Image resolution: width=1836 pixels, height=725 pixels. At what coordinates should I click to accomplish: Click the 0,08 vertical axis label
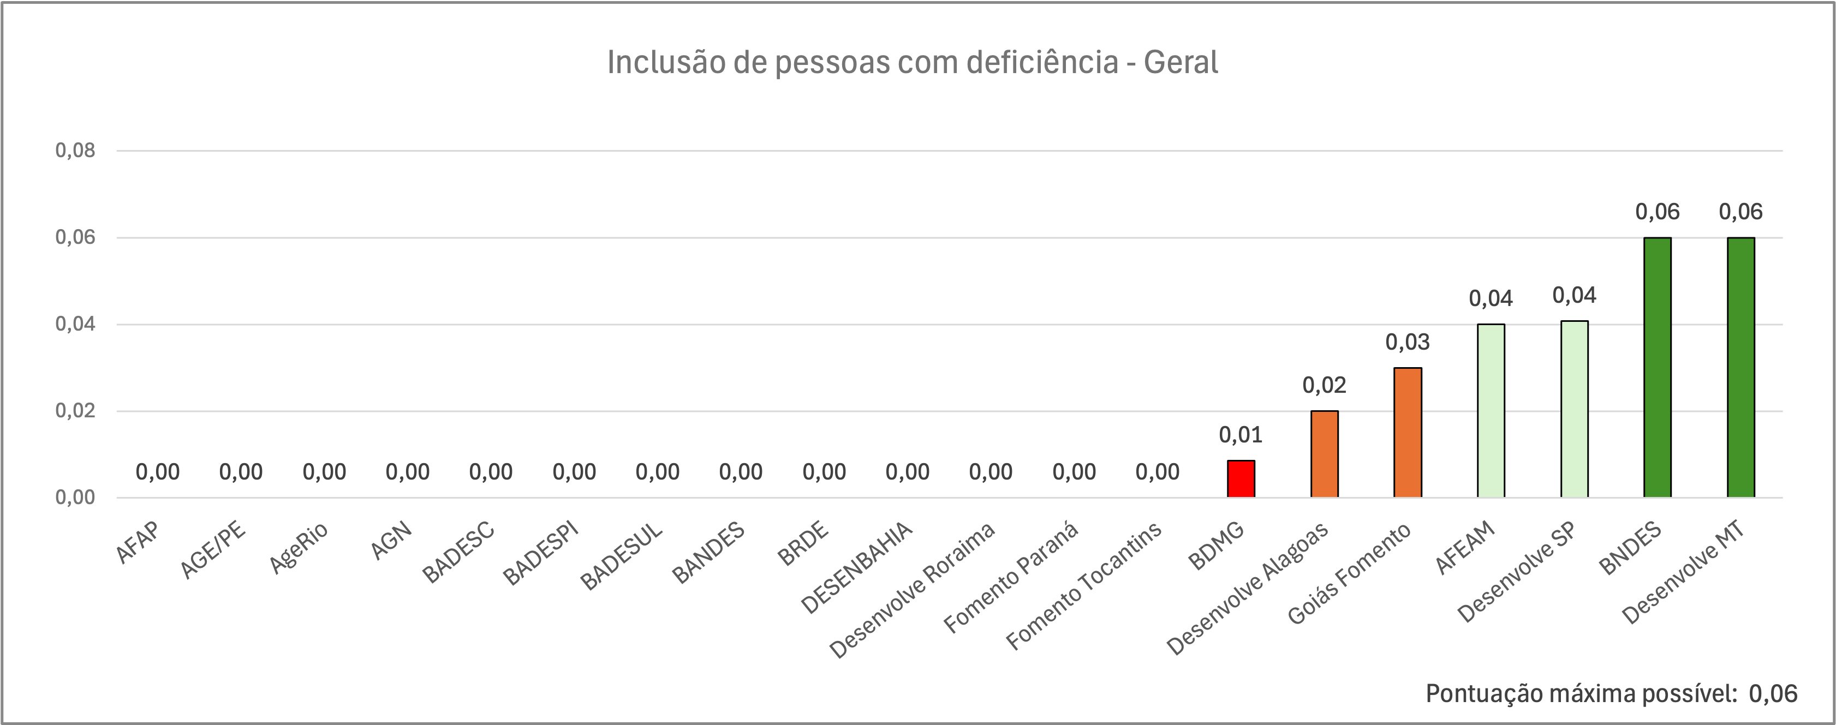click(x=75, y=151)
